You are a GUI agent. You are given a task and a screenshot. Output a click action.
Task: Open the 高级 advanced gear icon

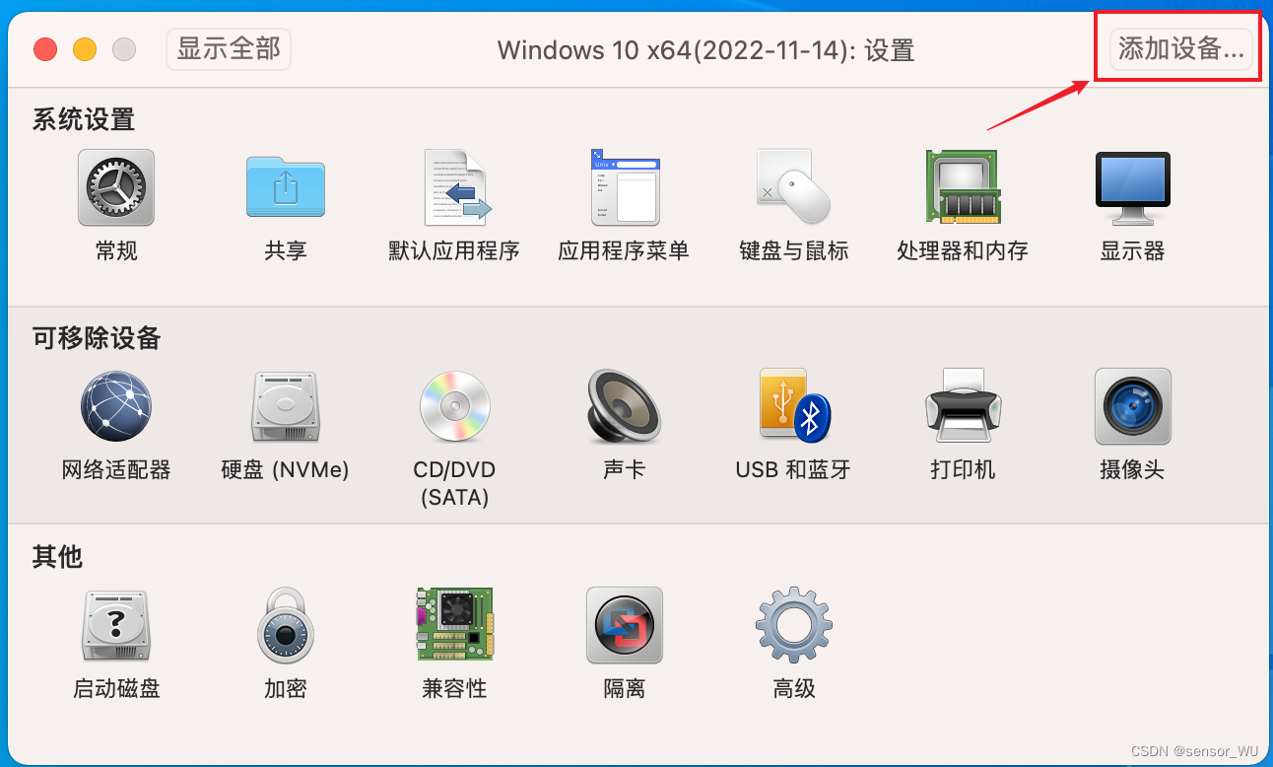tap(793, 626)
